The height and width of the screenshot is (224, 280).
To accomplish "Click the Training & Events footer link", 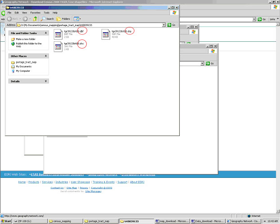I will (x=103, y=182).
